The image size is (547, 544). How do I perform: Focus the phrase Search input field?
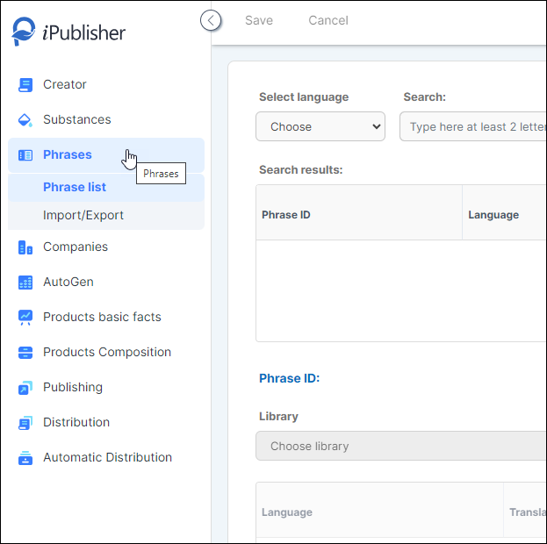pyautogui.click(x=473, y=126)
